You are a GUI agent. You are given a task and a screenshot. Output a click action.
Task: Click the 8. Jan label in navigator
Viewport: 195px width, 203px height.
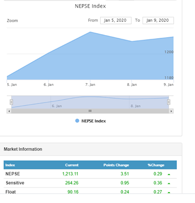coord(135,106)
